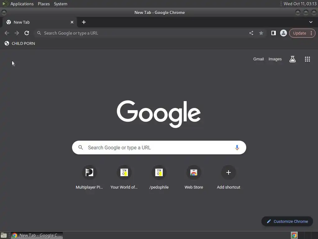Start voice search with microphone icon
Screen dimensions: 318x239
[237, 148]
